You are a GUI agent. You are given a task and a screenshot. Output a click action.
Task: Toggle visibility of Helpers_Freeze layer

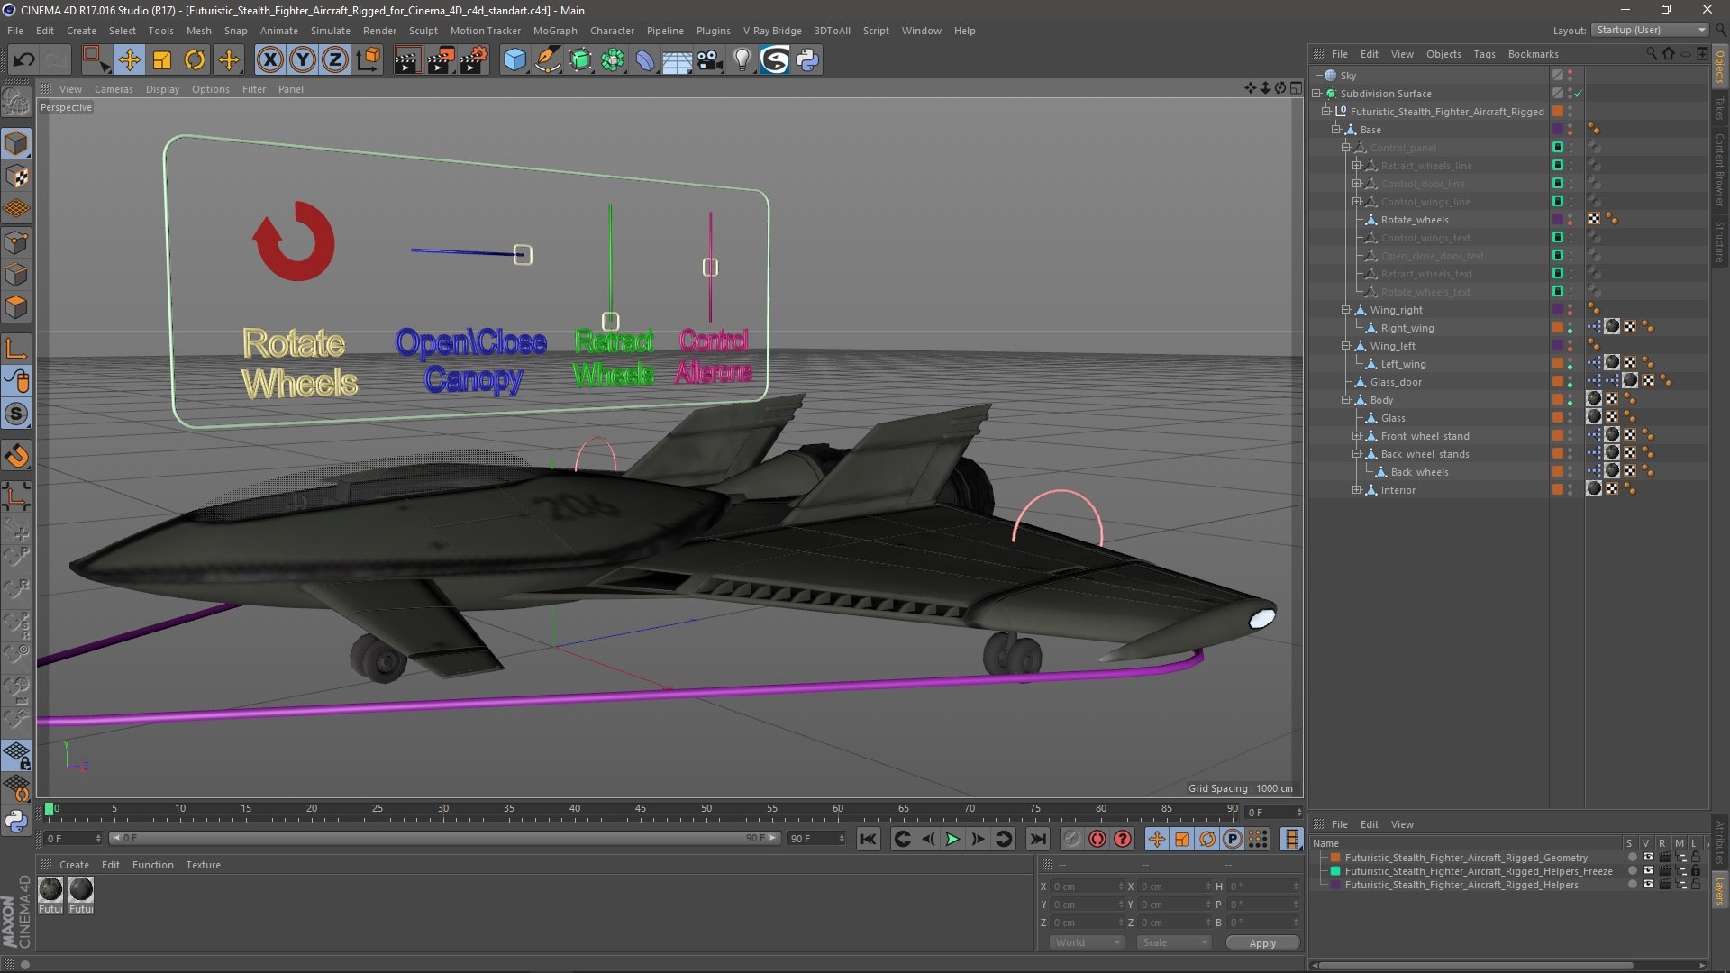(1648, 871)
